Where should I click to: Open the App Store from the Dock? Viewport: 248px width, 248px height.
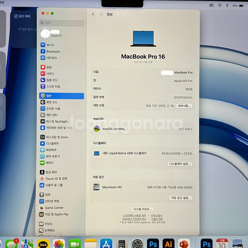point(106,244)
